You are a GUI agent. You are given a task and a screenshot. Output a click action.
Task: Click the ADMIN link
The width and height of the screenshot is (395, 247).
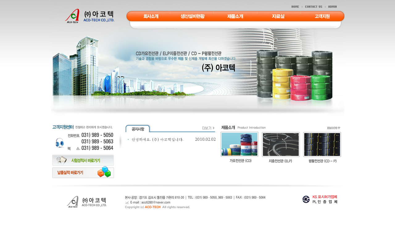(x=332, y=7)
